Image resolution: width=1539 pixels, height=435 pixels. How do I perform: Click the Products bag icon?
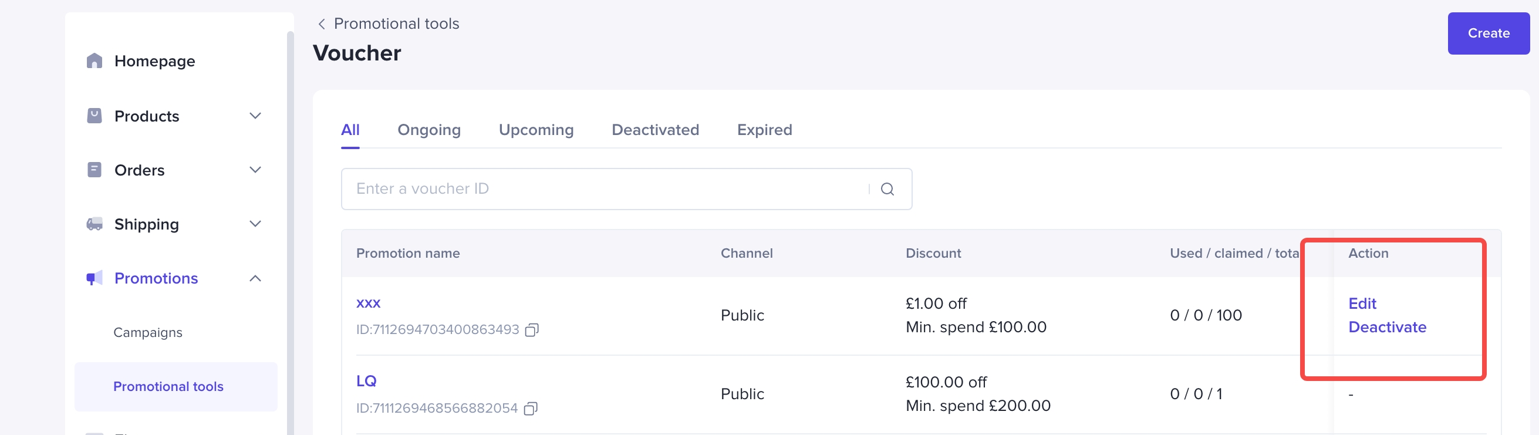(95, 115)
